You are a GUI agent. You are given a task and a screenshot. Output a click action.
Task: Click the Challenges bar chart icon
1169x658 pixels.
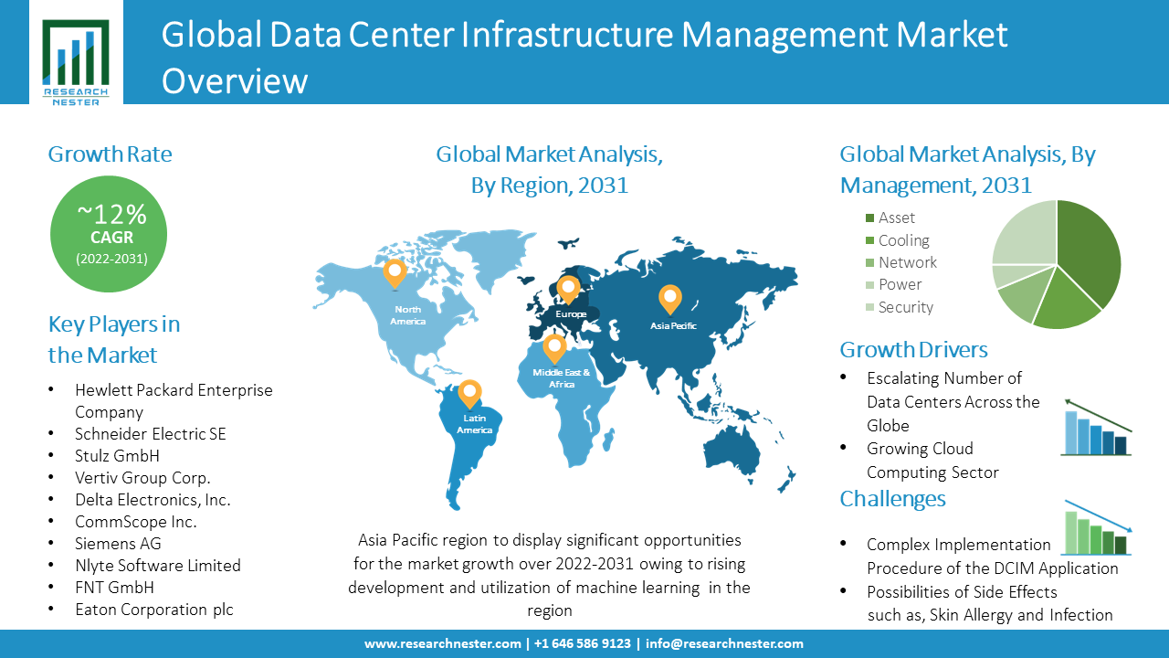[1098, 528]
